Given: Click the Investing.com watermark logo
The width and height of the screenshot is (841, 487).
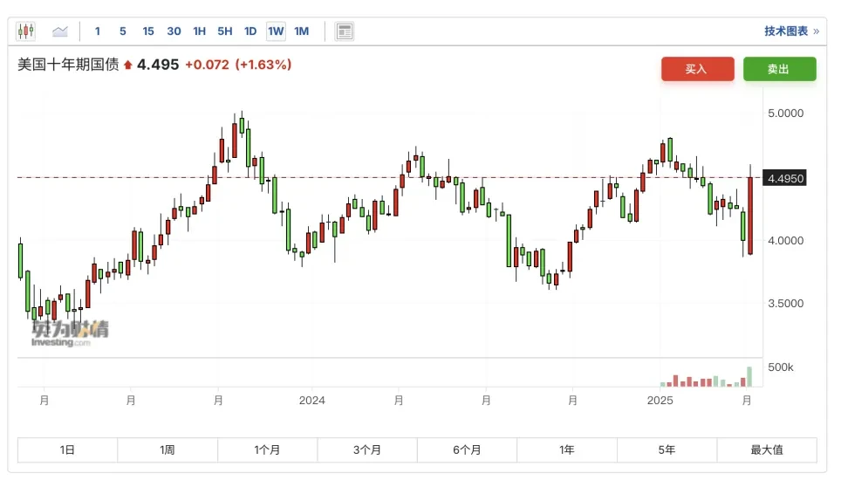Looking at the screenshot, I should 70,333.
